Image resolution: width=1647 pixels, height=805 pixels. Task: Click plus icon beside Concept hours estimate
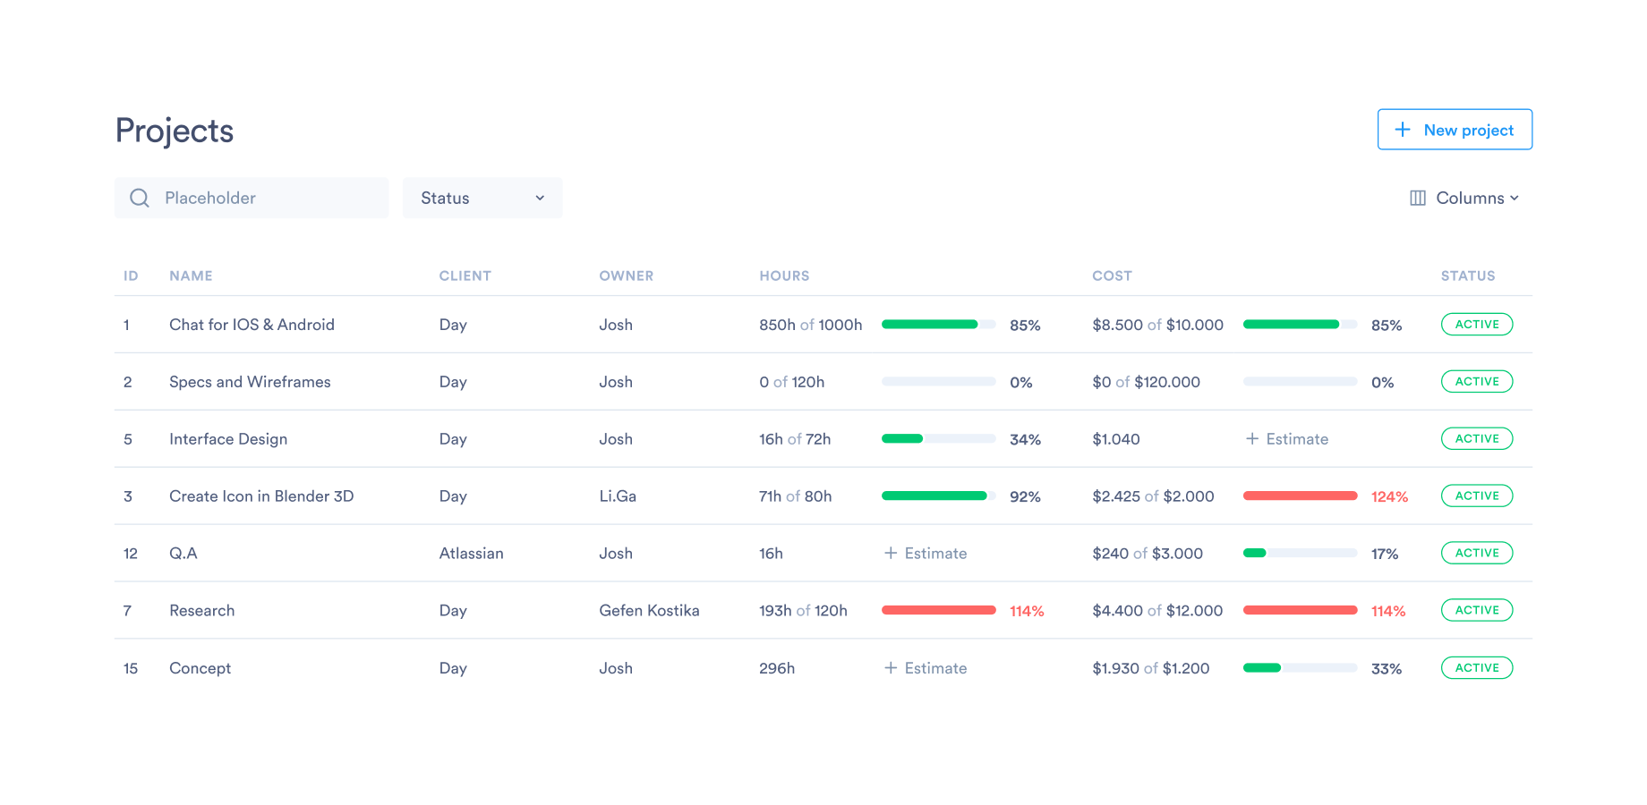[x=891, y=668]
